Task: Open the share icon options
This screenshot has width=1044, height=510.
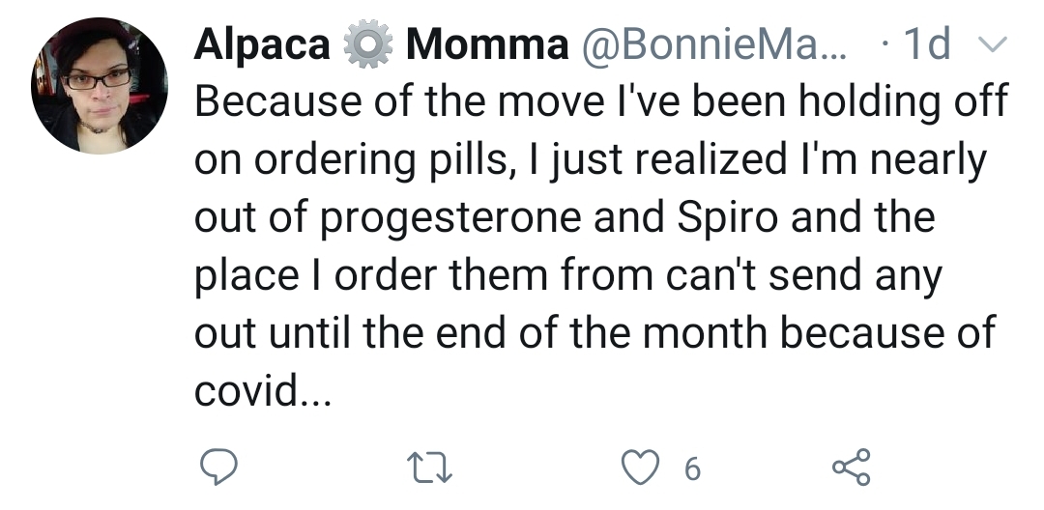Action: tap(852, 467)
